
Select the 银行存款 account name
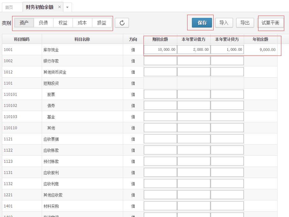coord(51,61)
